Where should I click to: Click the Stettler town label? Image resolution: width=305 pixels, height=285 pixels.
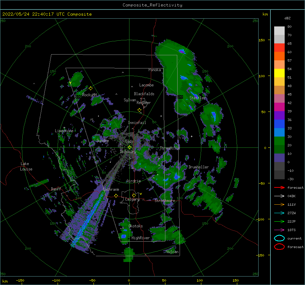(198, 98)
